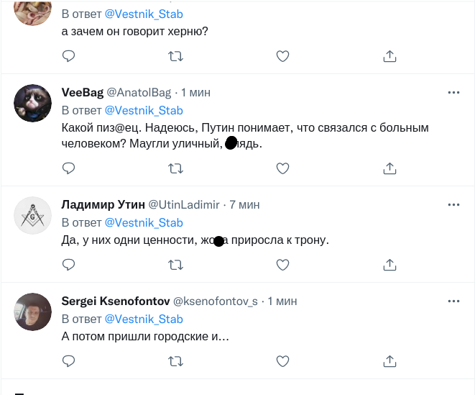475x395 pixels.
Task: Reply to Sergei Ksenofontov's tweet
Action: pos(69,360)
